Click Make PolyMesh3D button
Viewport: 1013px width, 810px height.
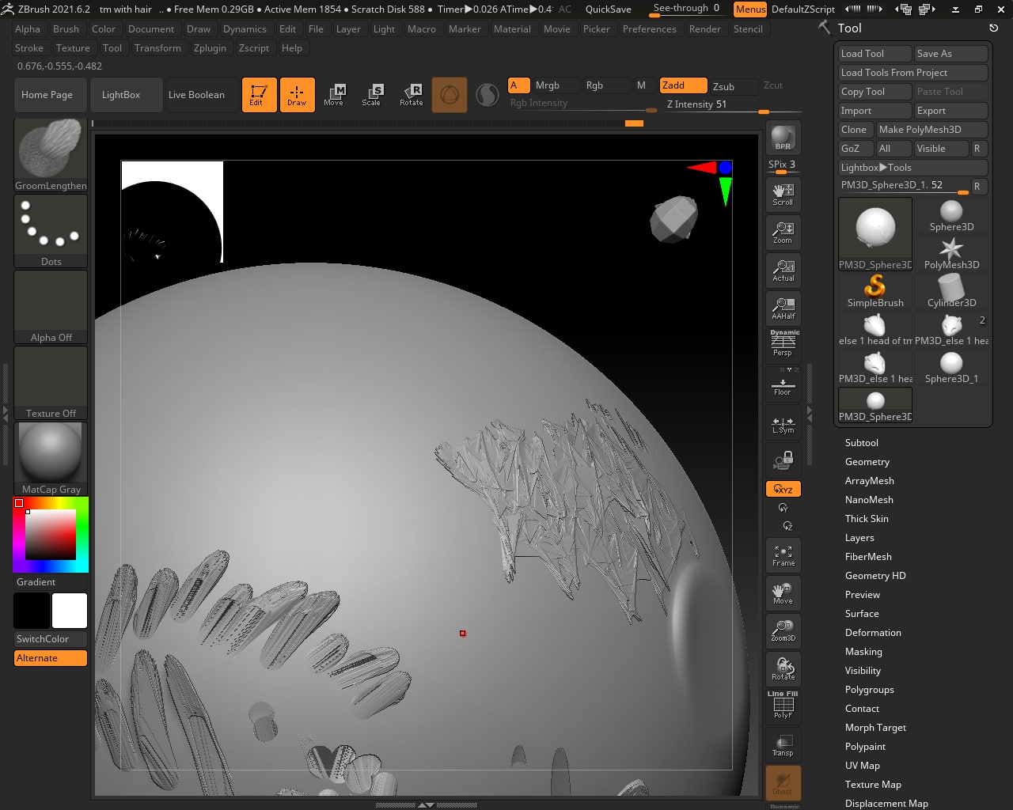coord(931,130)
